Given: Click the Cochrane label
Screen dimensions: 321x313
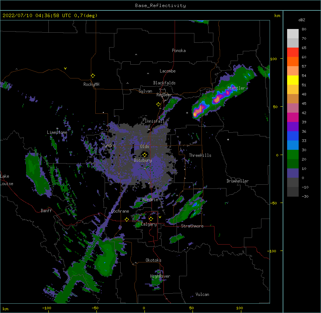Looking at the screenshot, I should click(x=120, y=211).
